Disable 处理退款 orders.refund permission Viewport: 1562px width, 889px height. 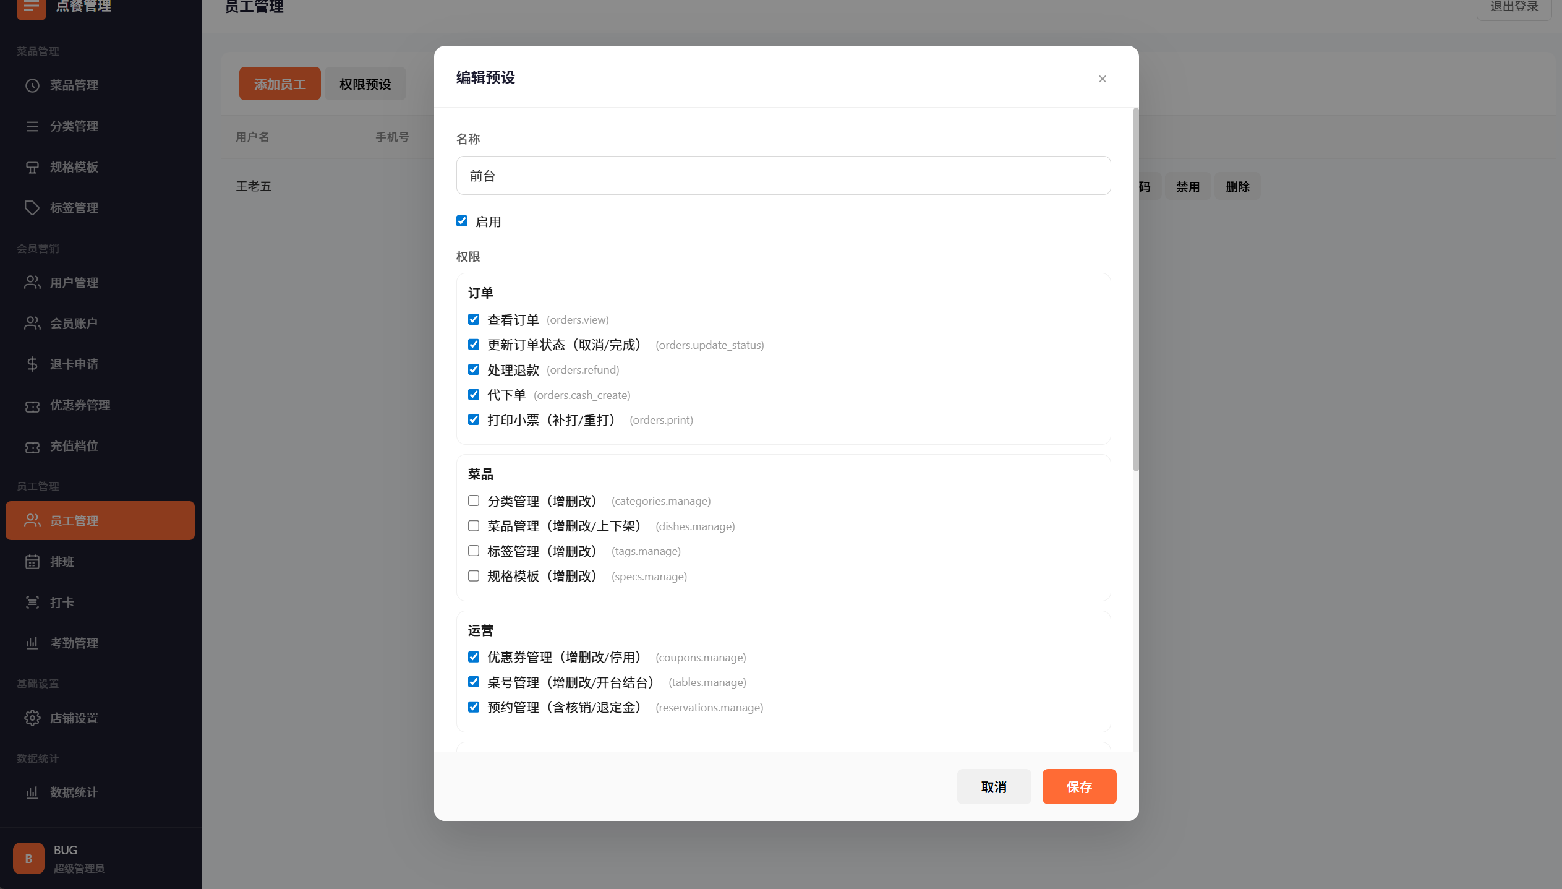(x=474, y=370)
